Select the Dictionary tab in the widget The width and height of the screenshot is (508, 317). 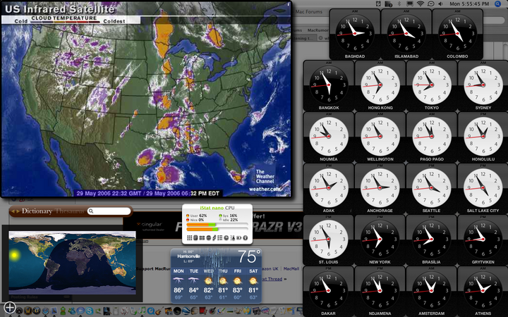click(37, 211)
